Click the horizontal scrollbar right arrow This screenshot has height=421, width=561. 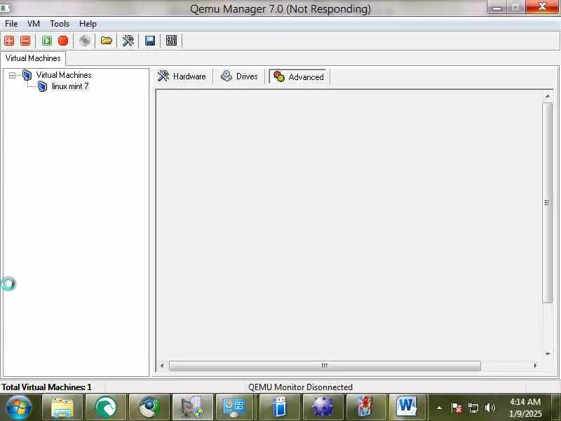click(x=535, y=366)
